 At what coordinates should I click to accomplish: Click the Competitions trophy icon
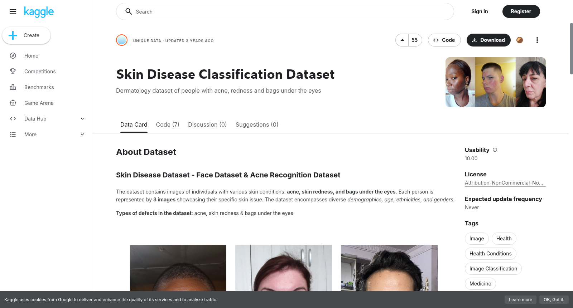pyautogui.click(x=13, y=72)
